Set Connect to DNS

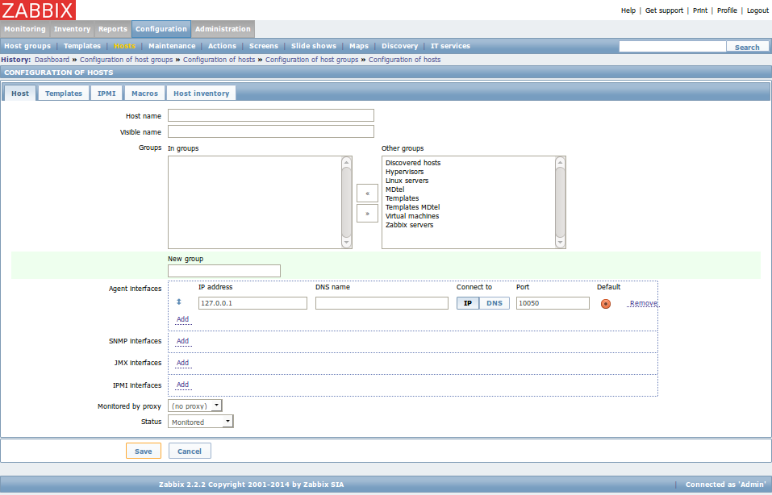click(x=494, y=303)
